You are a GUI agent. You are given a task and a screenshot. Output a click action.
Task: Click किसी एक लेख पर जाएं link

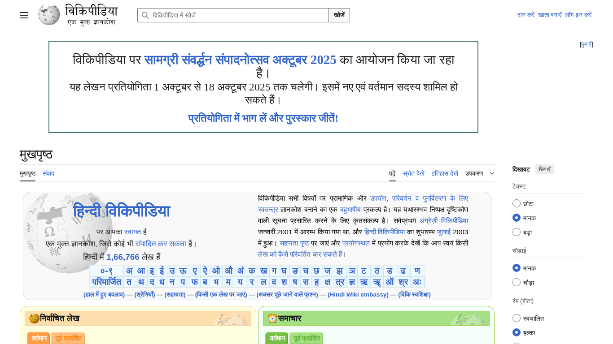[x=221, y=294]
